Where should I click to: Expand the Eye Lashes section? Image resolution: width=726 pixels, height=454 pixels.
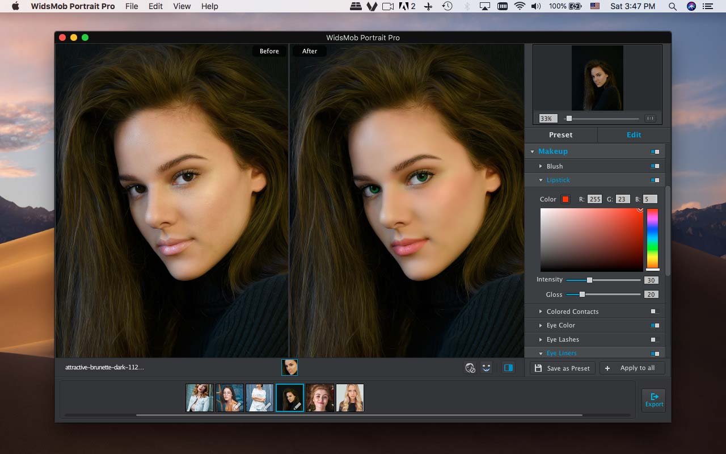click(541, 339)
